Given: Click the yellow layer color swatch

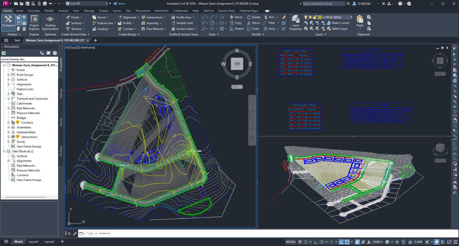Looking at the screenshot, I should tap(320, 17).
